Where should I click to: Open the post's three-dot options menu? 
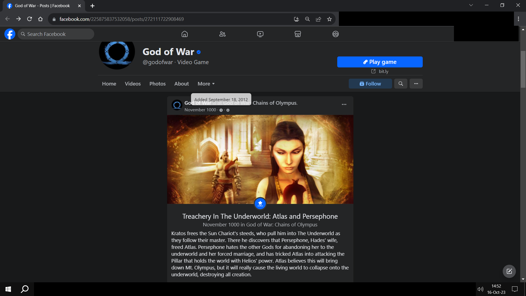tap(344, 104)
